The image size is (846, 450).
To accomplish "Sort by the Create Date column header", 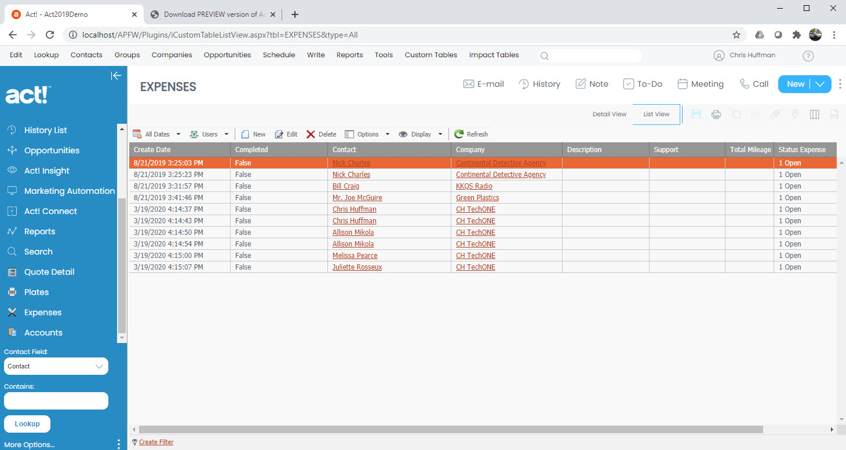I will (x=180, y=150).
